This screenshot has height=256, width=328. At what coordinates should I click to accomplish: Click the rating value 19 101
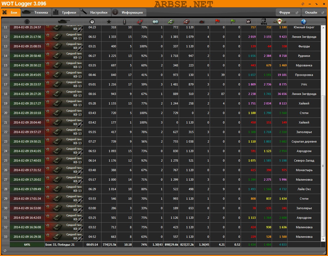click(282, 75)
